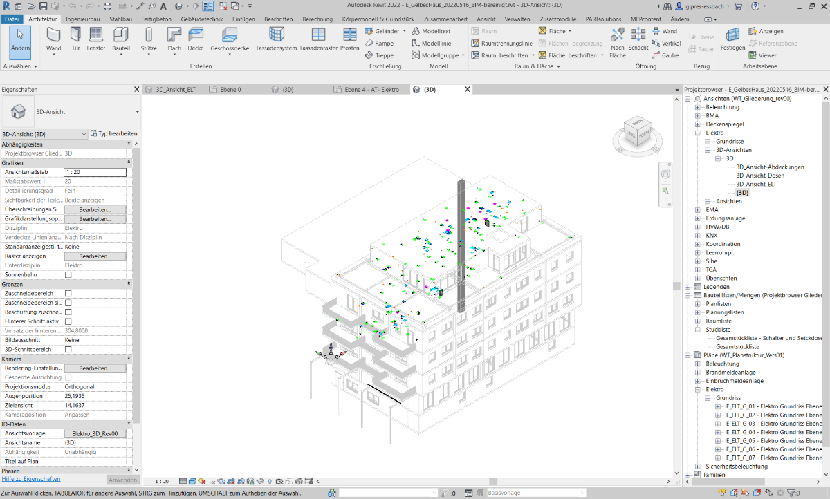Open the Stahlbau ribbon tab

click(120, 19)
